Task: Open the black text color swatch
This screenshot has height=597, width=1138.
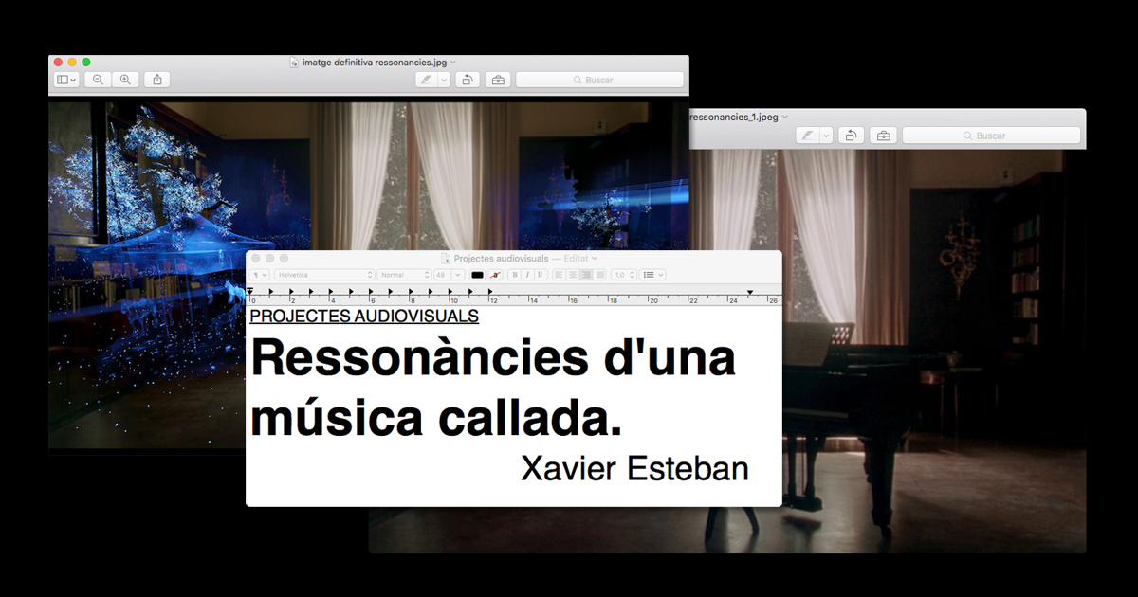Action: coord(477,275)
